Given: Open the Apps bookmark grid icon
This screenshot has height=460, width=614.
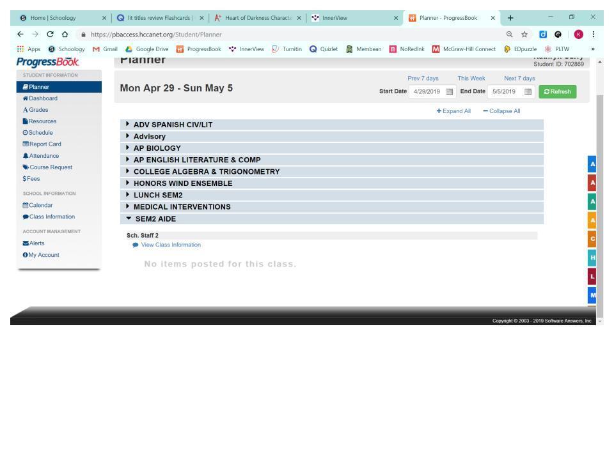Looking at the screenshot, I should tap(20, 49).
